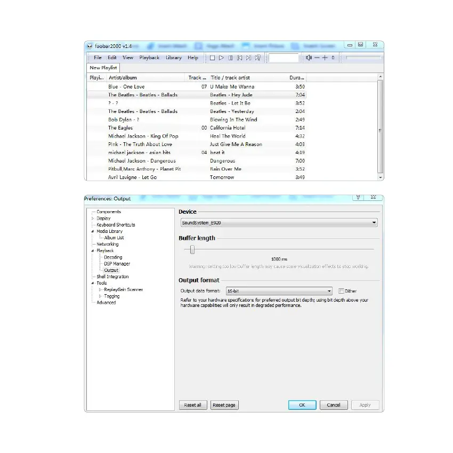
Task: Select the "beat it" track row
Action: pyautogui.click(x=197, y=152)
